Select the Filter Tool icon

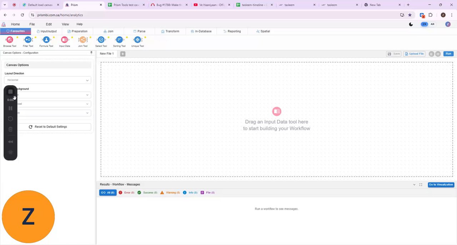coord(28,40)
